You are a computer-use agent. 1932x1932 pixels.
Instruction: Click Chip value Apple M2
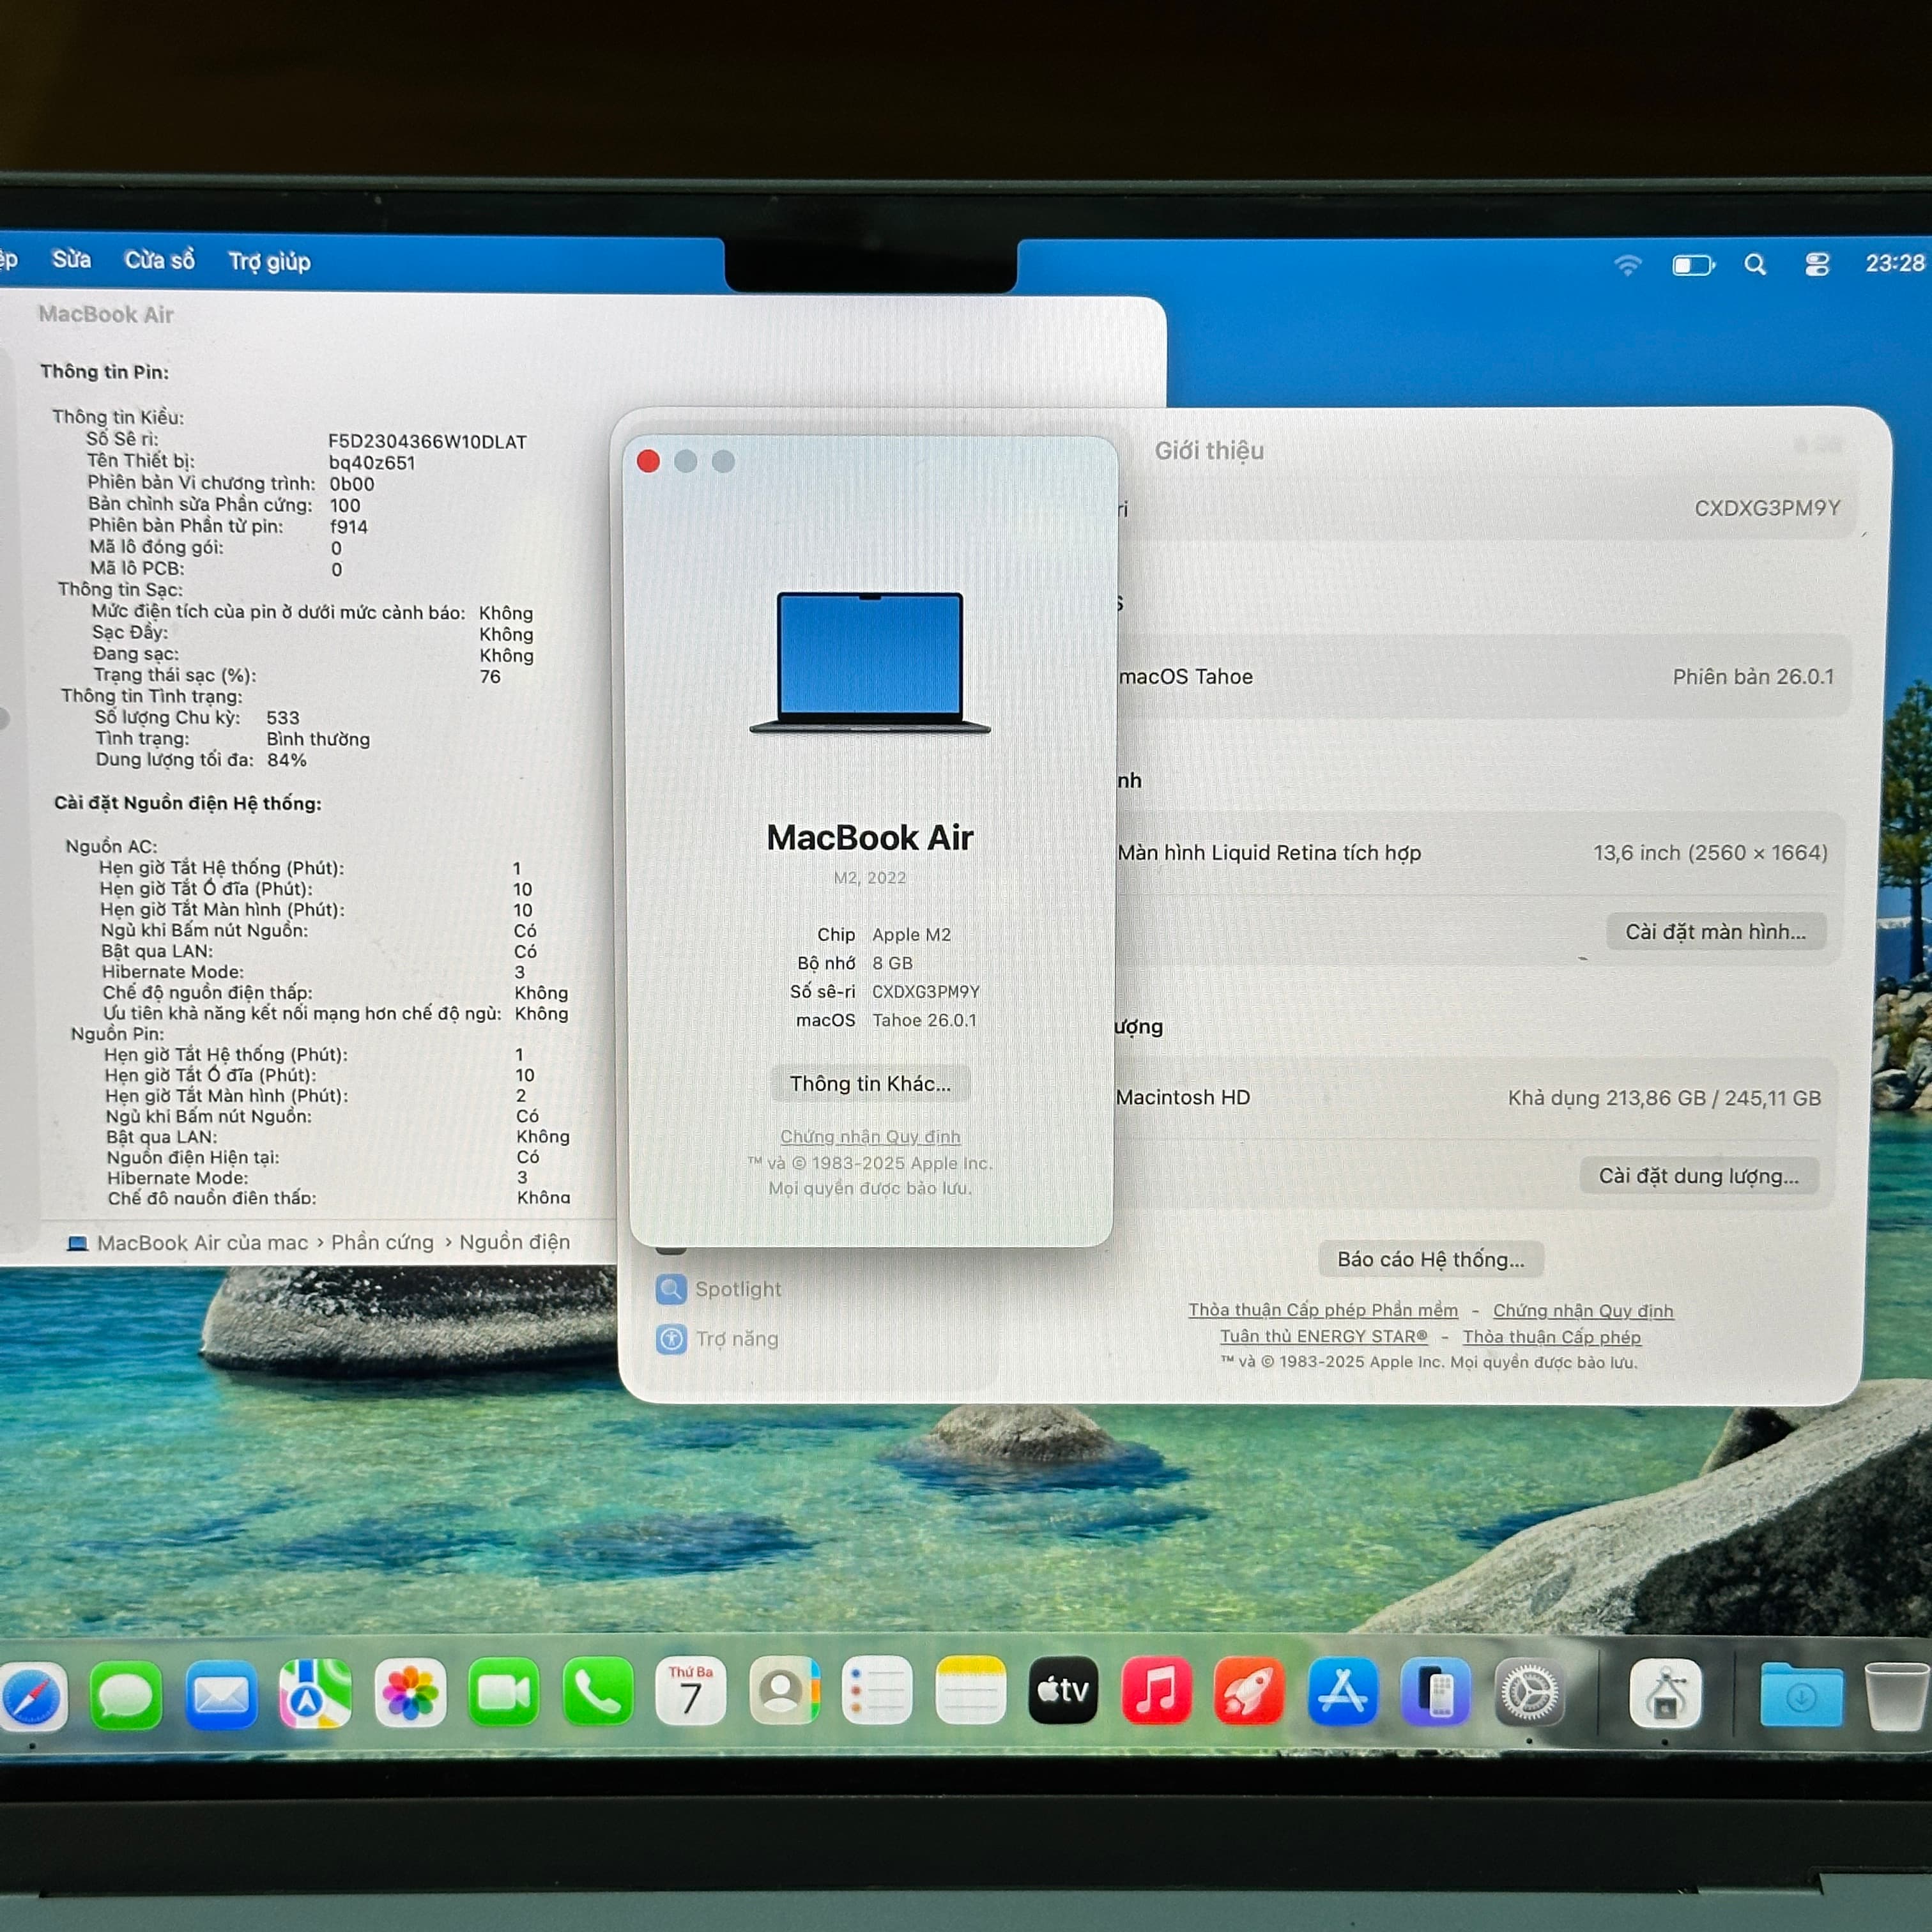tap(911, 935)
